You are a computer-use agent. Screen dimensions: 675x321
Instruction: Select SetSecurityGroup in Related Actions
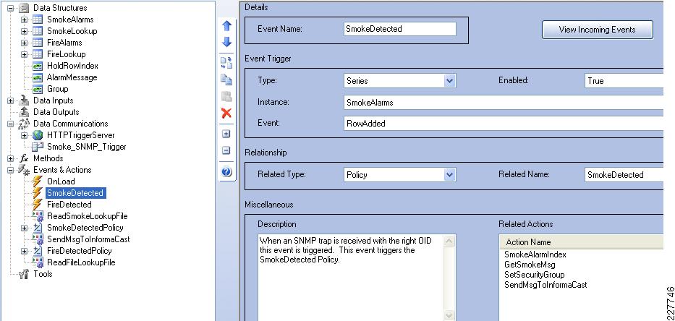[x=534, y=275]
